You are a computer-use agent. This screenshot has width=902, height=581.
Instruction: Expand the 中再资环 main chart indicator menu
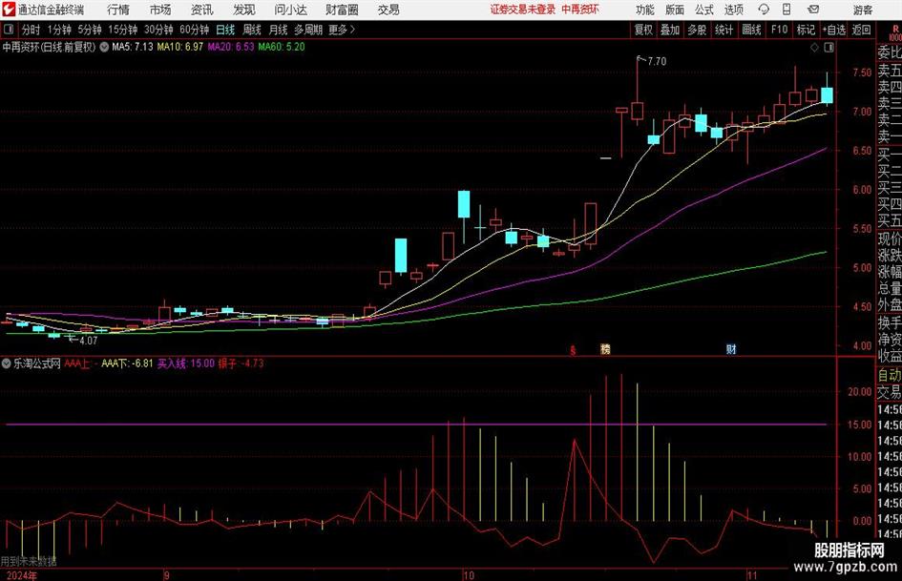point(104,47)
